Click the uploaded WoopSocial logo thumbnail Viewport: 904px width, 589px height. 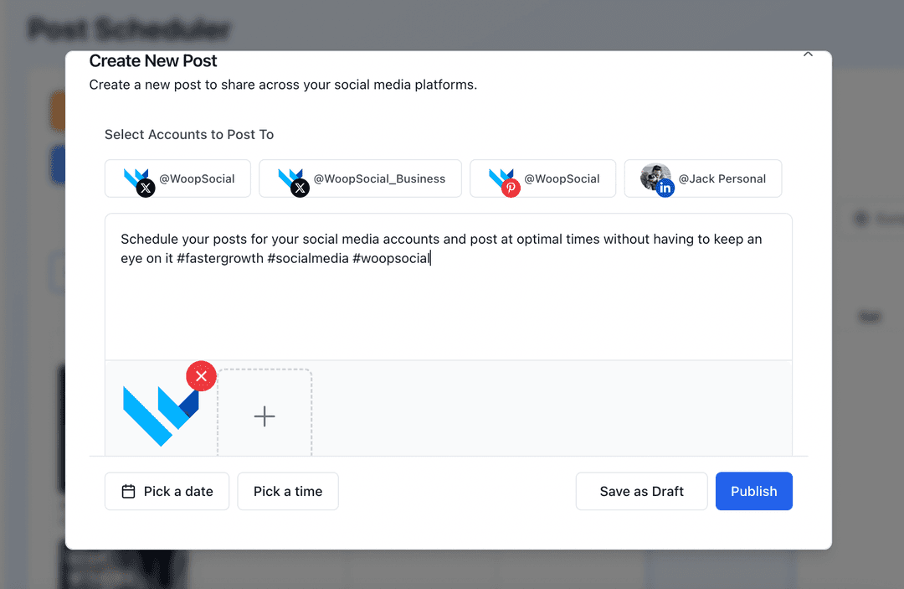159,415
